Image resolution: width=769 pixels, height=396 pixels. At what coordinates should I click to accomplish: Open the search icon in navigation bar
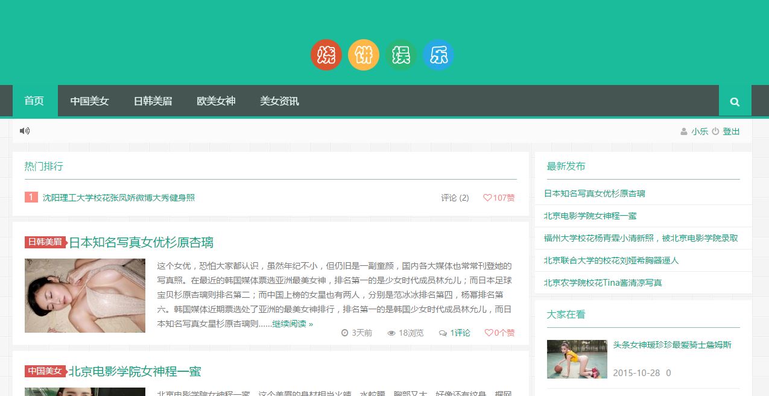[735, 101]
